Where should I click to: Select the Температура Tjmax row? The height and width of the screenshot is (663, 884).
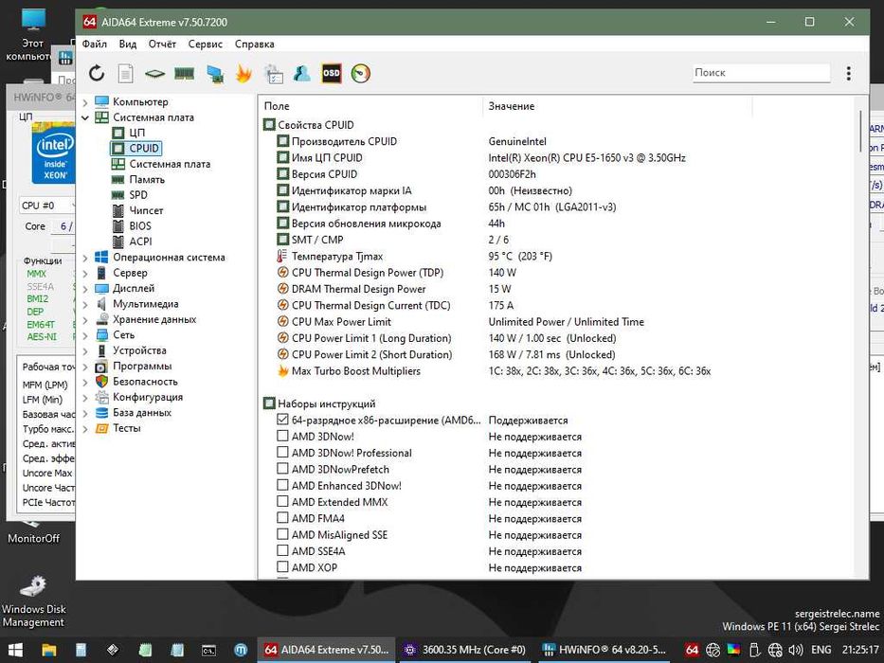(414, 256)
